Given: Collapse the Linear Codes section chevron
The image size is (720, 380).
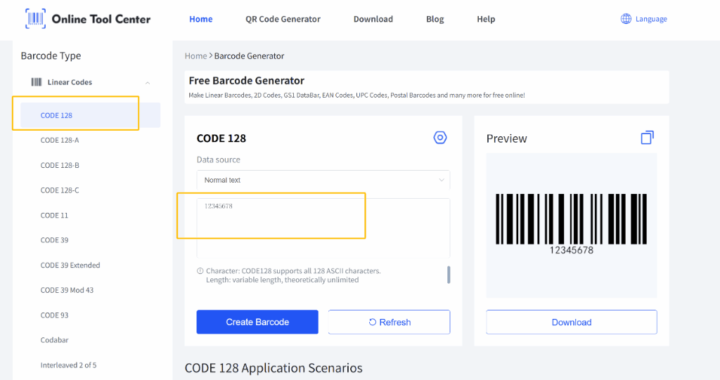Looking at the screenshot, I should [x=148, y=83].
